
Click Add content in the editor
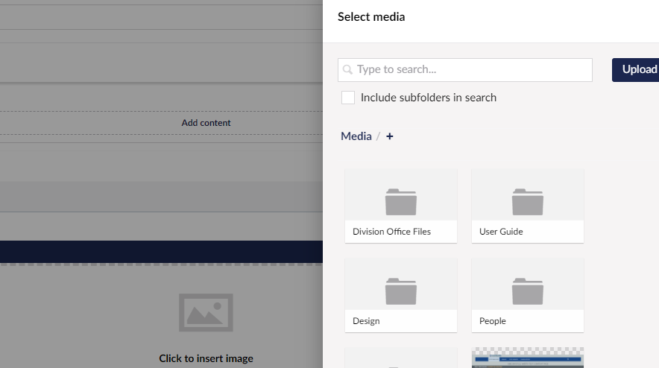206,123
